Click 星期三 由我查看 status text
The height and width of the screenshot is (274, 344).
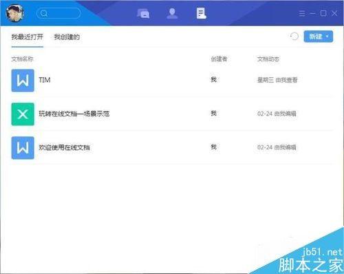[x=277, y=80]
